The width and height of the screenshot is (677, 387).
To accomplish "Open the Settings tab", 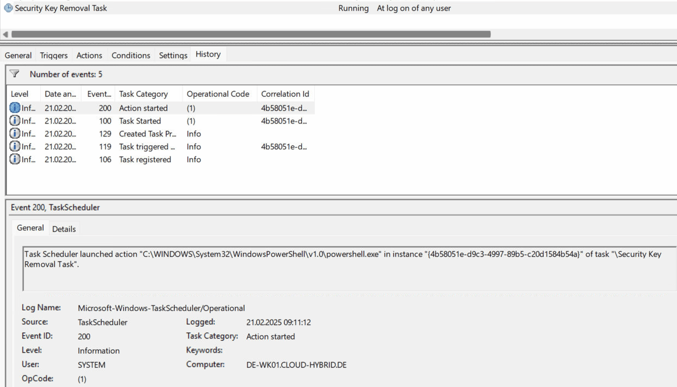I will 173,55.
